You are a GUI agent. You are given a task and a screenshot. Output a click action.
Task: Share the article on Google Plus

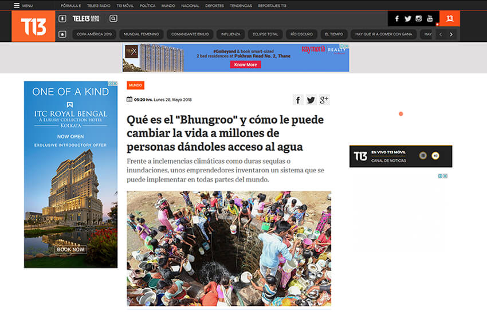[x=324, y=100]
